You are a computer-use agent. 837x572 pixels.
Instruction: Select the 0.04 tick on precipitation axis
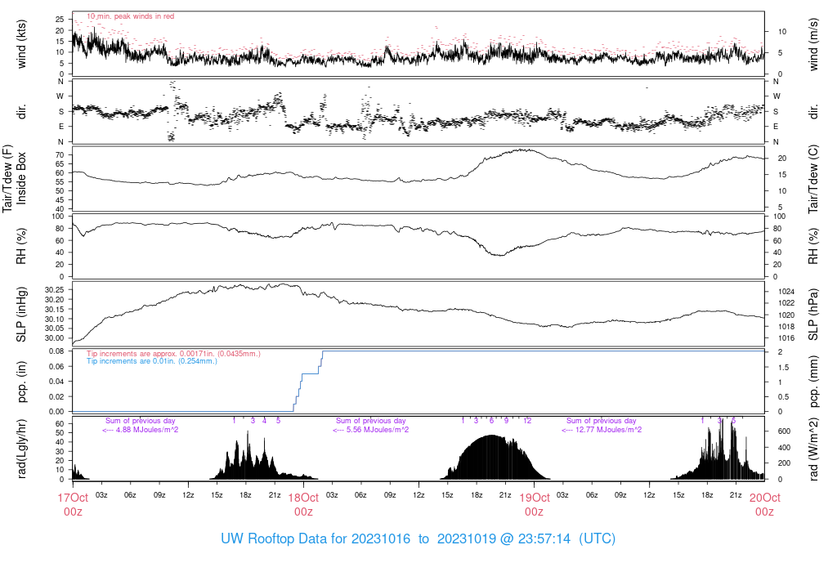coord(56,382)
